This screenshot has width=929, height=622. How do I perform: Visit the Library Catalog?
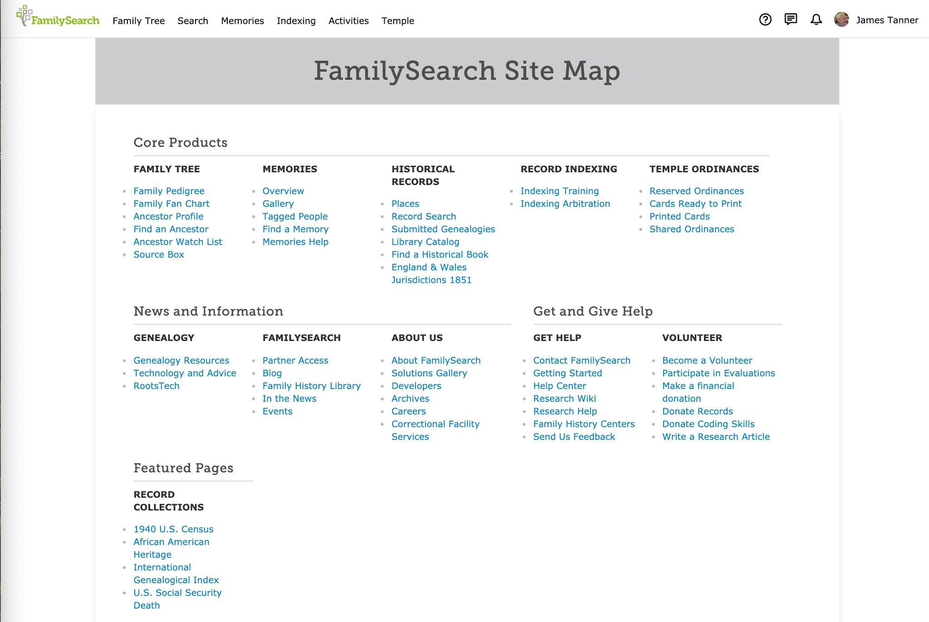click(425, 242)
